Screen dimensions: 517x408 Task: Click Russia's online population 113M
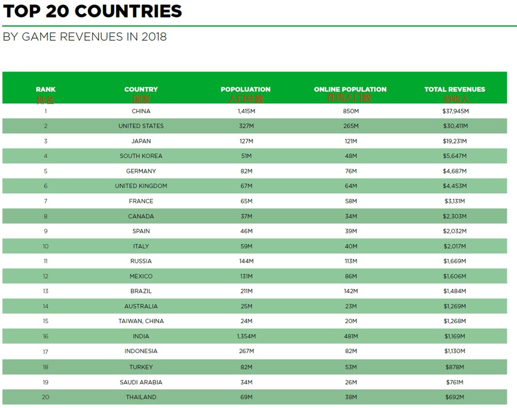(x=351, y=261)
